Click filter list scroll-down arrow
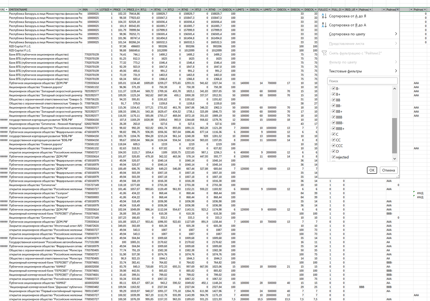 (x=395, y=158)
